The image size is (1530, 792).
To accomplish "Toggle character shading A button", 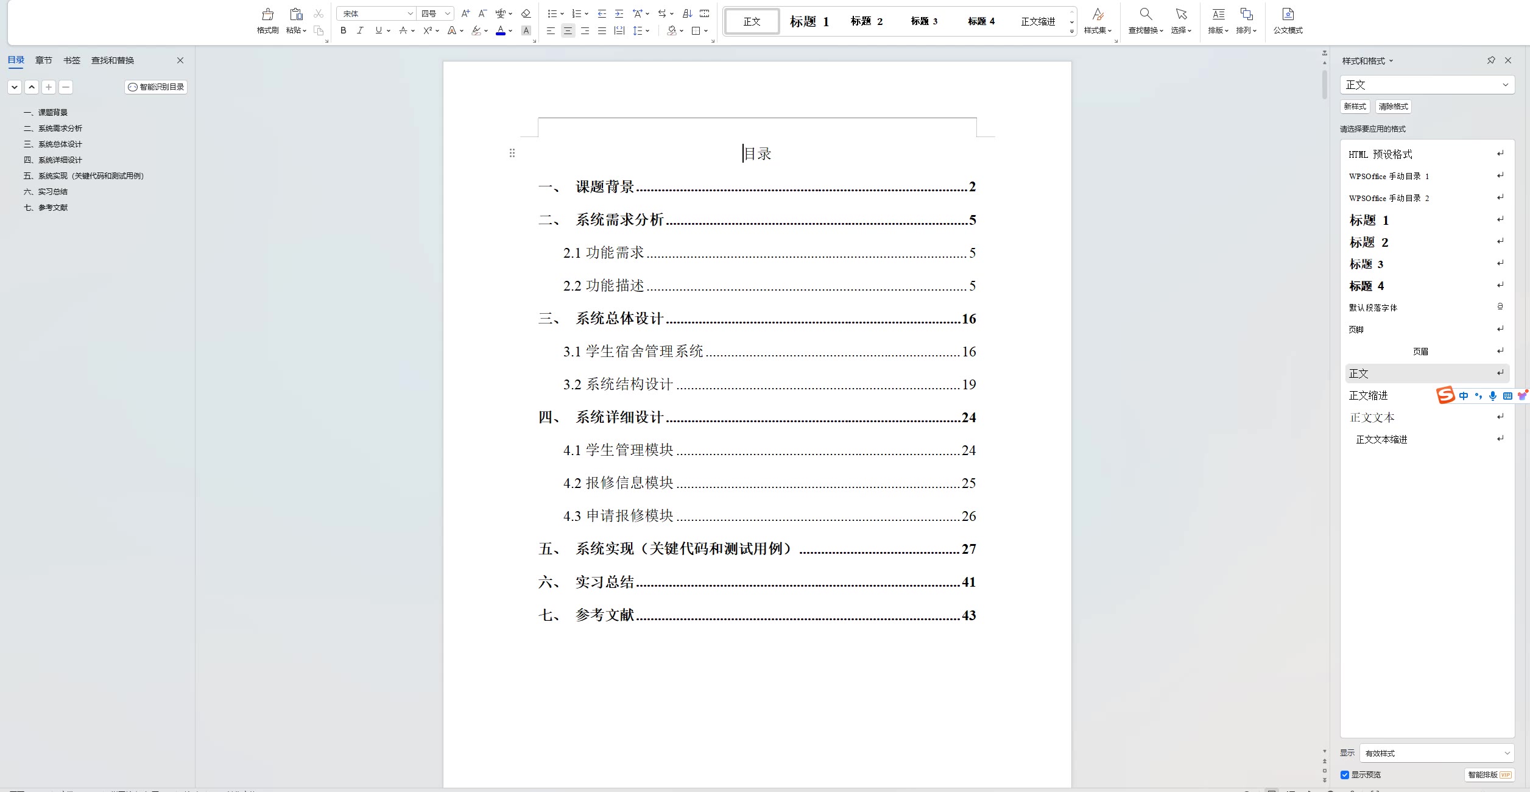I will tap(526, 30).
